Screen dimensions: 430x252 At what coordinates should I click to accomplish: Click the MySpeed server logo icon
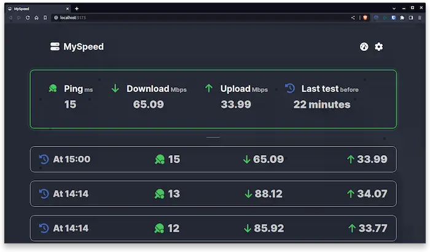click(55, 47)
